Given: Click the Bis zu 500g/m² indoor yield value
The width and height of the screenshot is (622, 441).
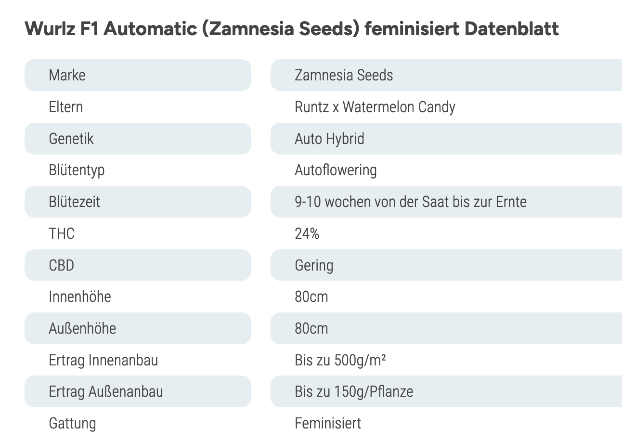Looking at the screenshot, I should tap(340, 360).
